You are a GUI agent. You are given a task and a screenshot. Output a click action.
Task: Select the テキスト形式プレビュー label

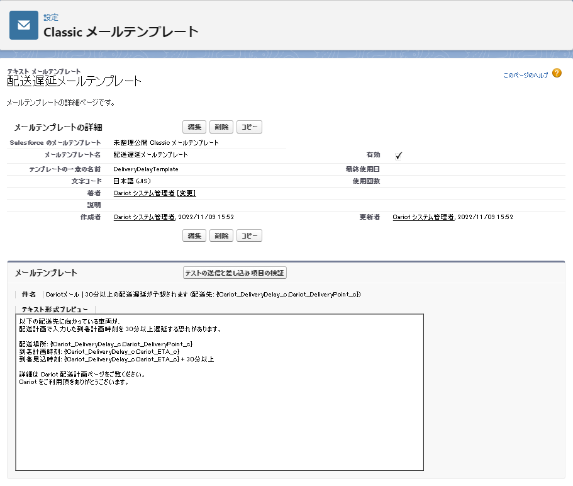tap(55, 309)
